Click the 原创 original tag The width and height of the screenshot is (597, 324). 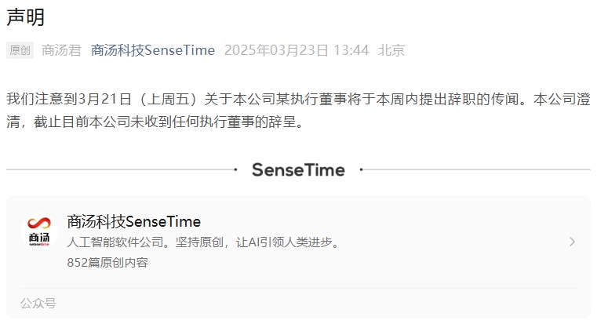click(20, 50)
